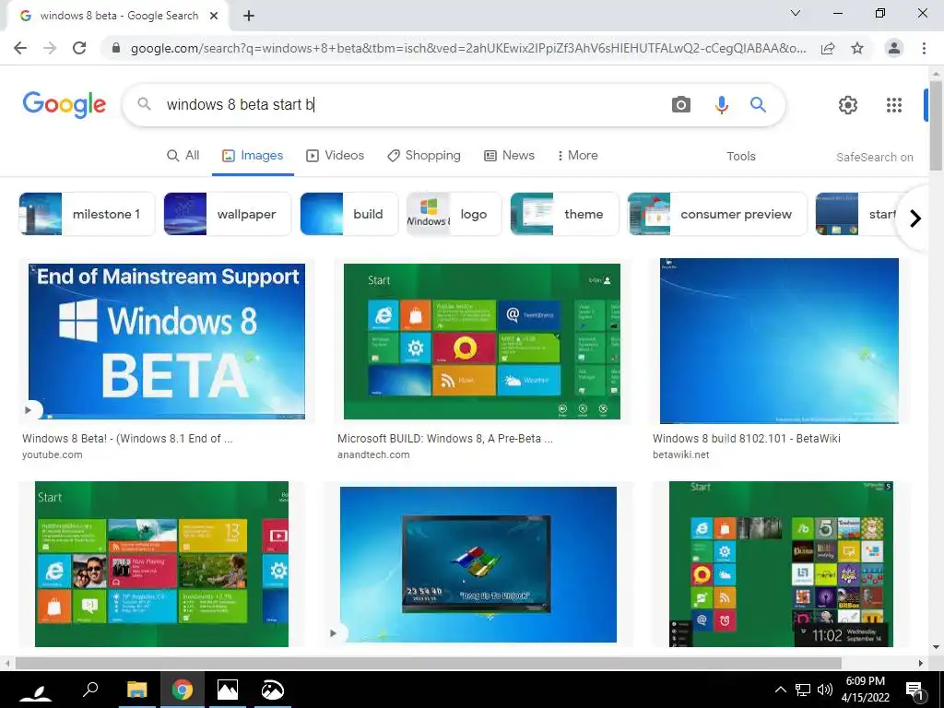Open End of Mainstream Support Windows 8 BETA thumbnail
The image size is (944, 708).
pos(167,341)
